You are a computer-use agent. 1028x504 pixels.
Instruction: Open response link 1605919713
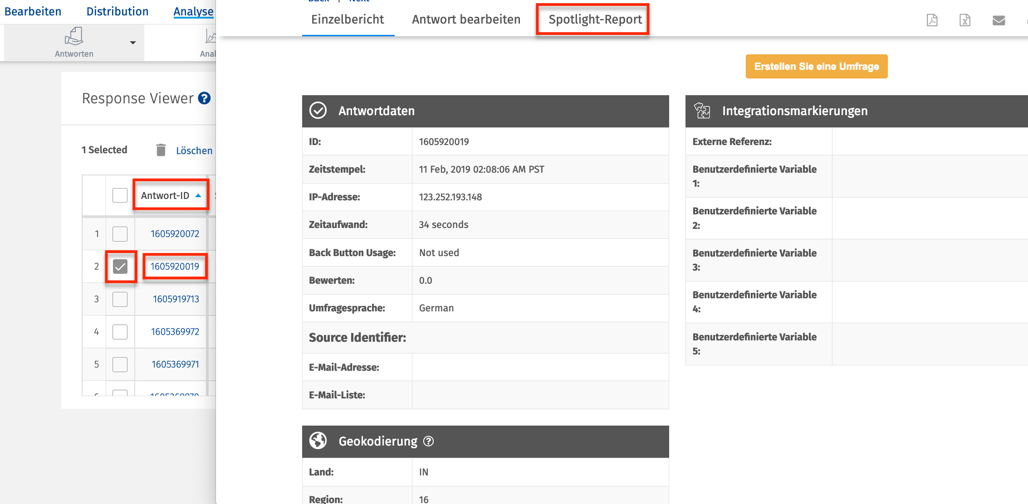[x=176, y=299]
